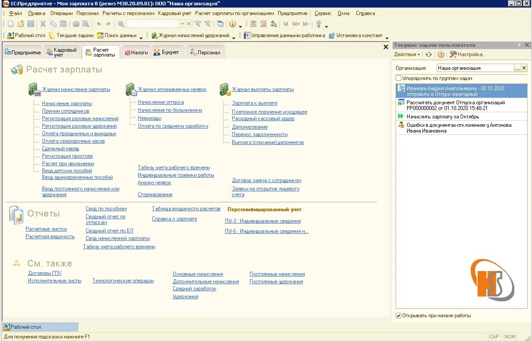Image resolution: width=532 pixels, height=342 pixels.
Task: Clear the Организация field with X button
Action: [x=524, y=68]
